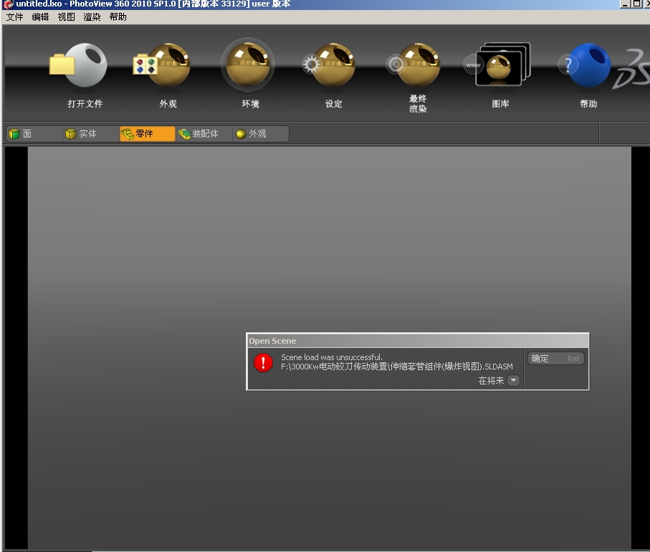The height and width of the screenshot is (552, 650).
Task: Select the 外观 selection mode with yellow ball
Action: pos(260,134)
